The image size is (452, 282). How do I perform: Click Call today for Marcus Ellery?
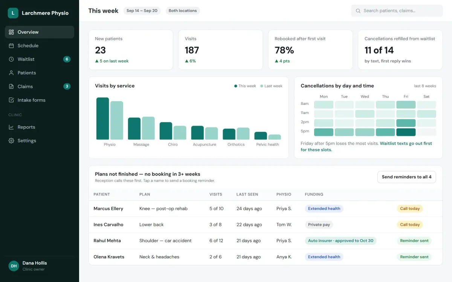coord(410,209)
